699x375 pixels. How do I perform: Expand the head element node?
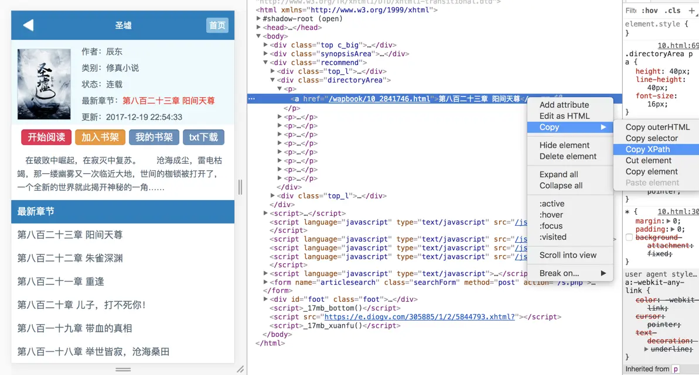click(x=258, y=27)
